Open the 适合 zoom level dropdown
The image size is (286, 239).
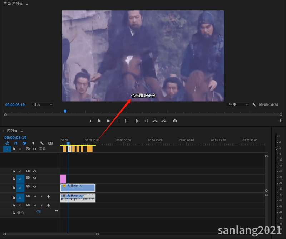click(42, 104)
